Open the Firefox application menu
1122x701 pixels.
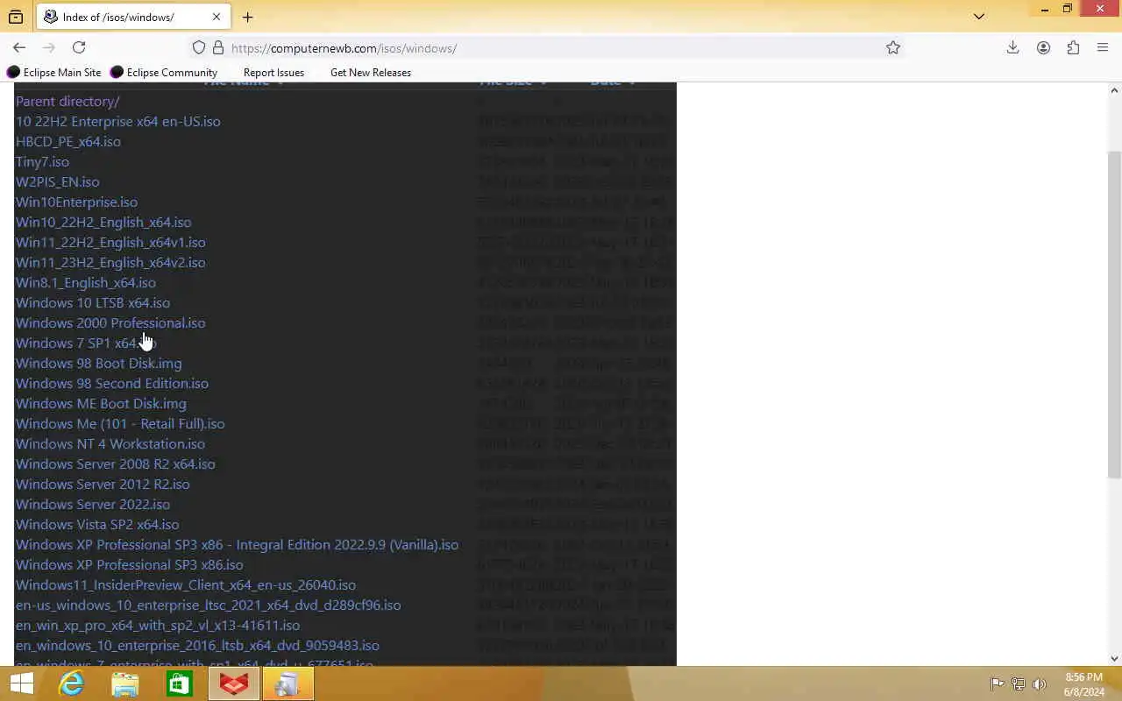coord(1103,47)
